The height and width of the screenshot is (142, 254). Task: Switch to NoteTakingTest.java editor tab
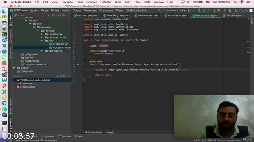point(117,15)
